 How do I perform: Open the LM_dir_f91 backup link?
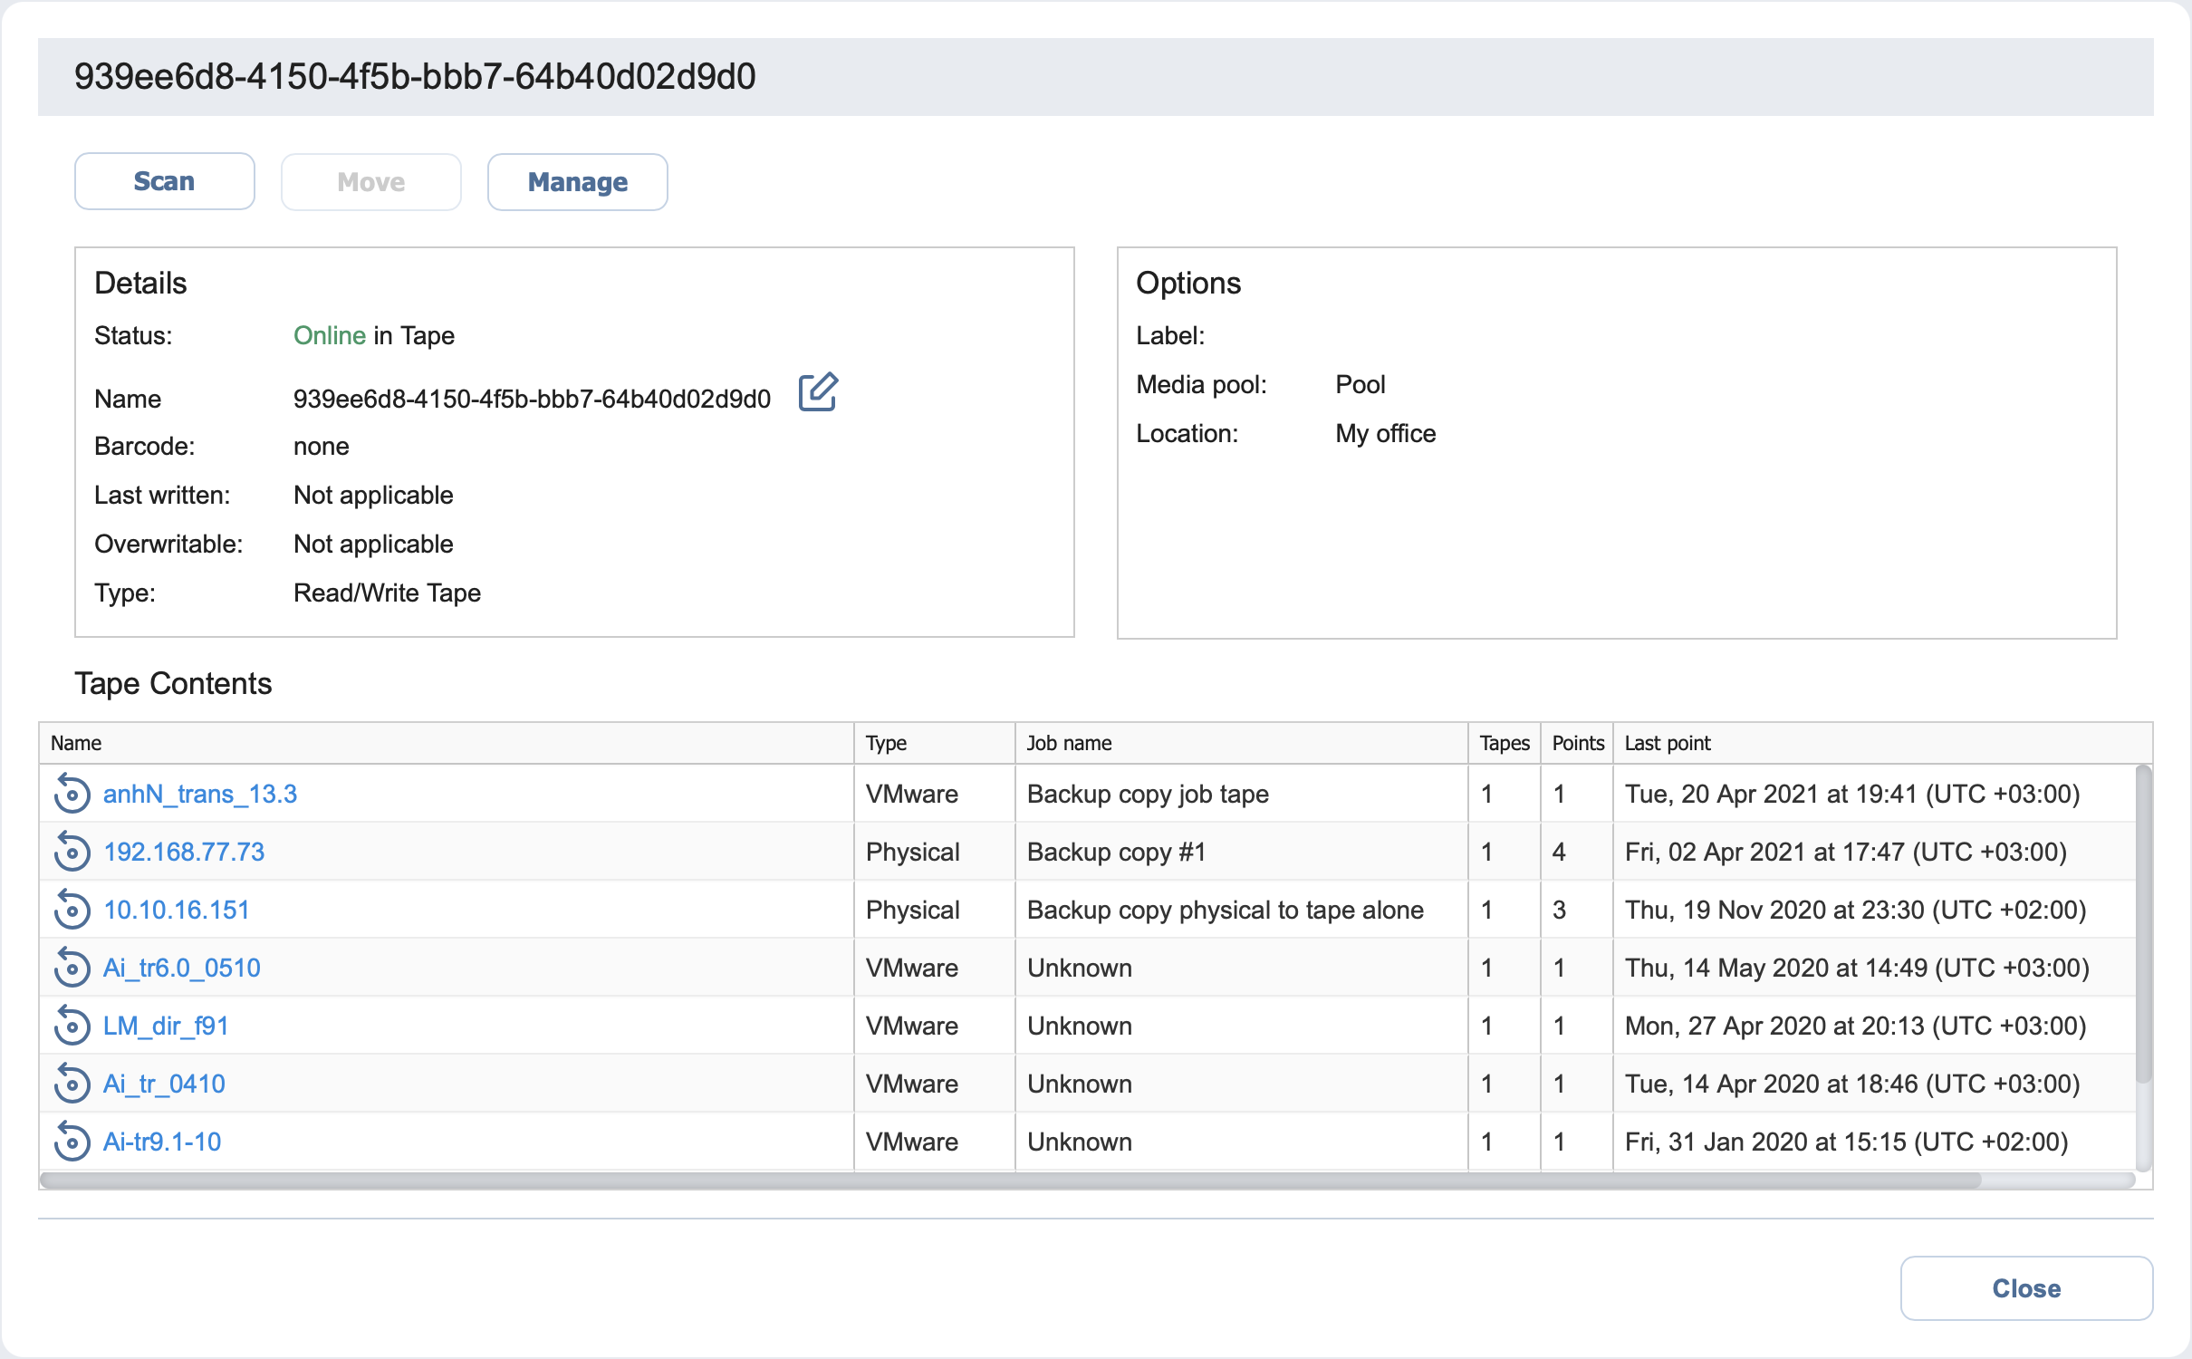point(166,1026)
